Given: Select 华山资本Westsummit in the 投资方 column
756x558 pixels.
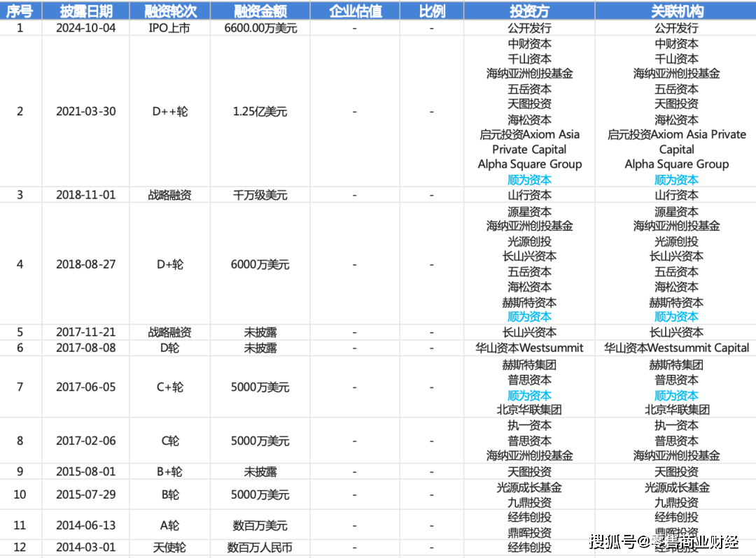Looking at the screenshot, I should (529, 348).
